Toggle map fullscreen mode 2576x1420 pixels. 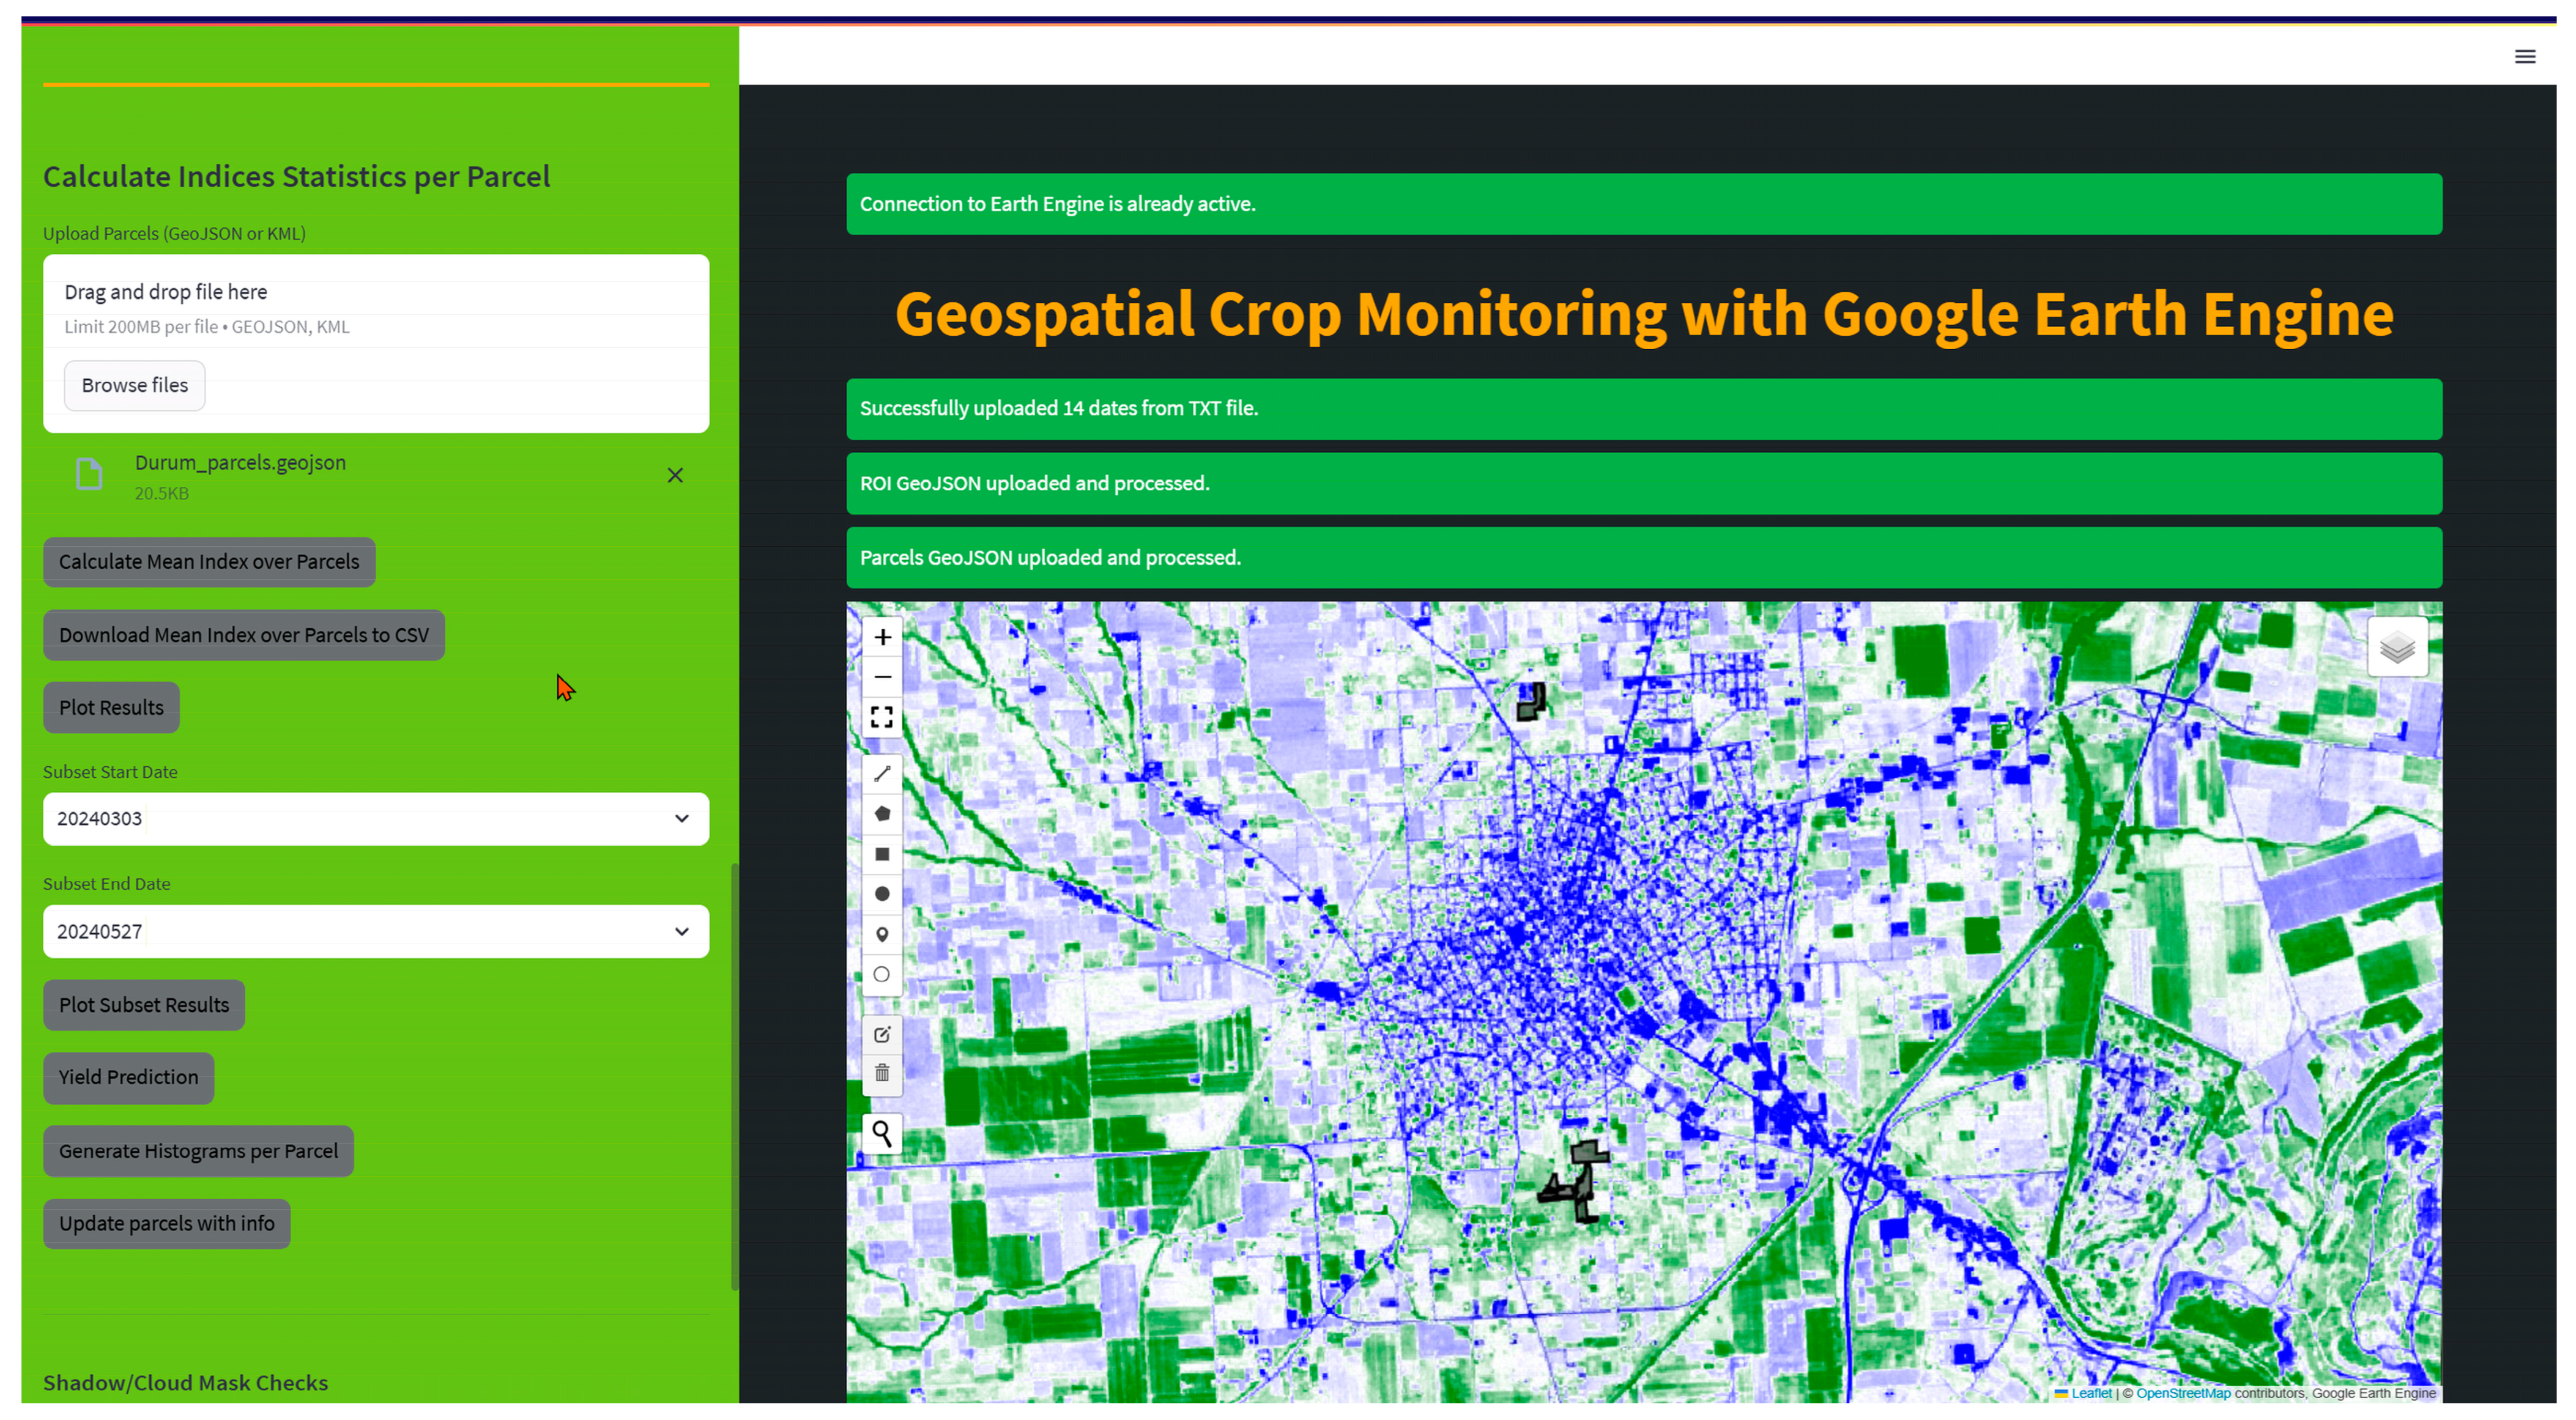[882, 717]
